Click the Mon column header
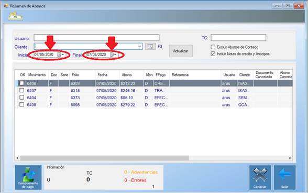308x193 pixels. pos(149,75)
